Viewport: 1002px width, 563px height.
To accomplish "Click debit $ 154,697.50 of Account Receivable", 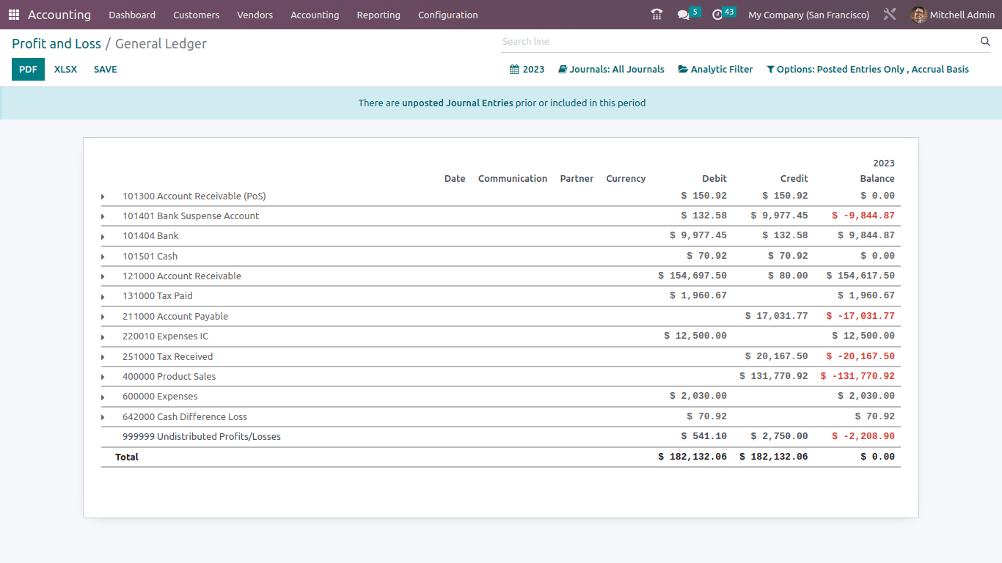I will coord(692,276).
